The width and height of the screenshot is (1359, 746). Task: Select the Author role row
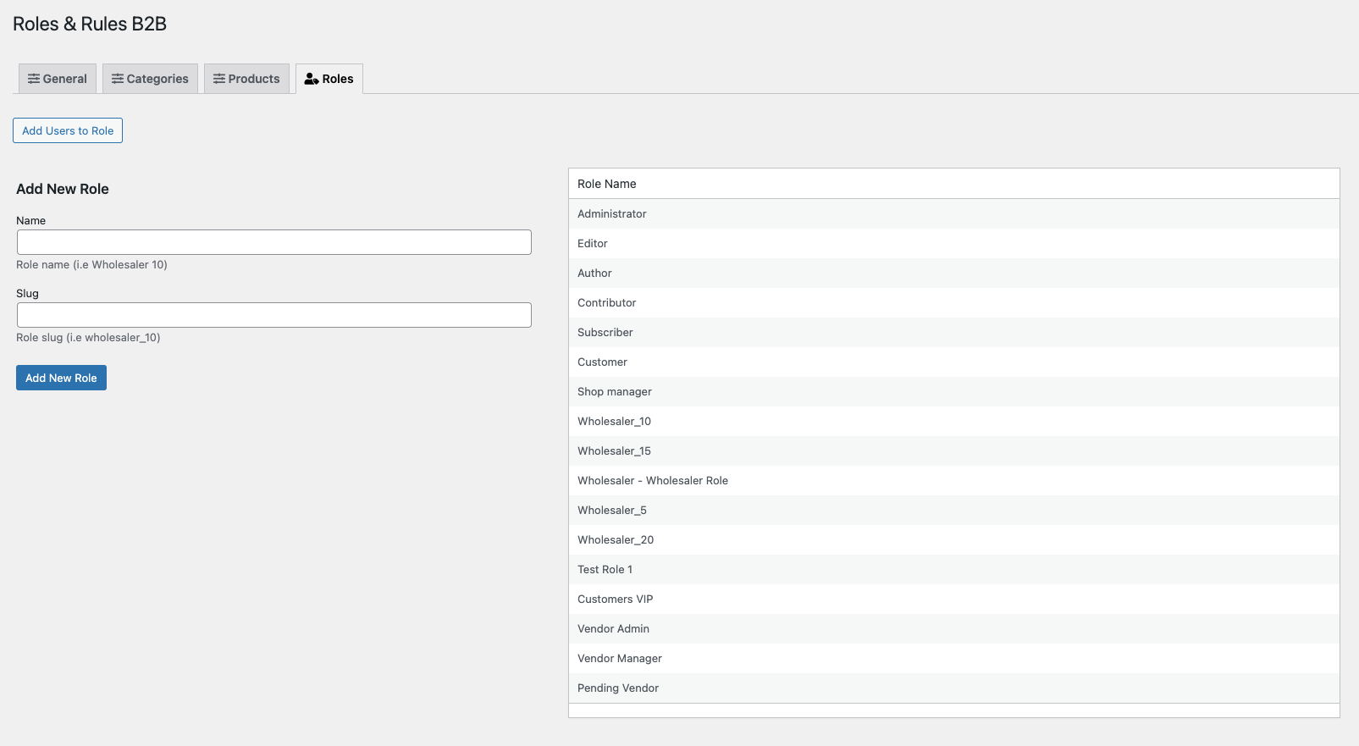(x=954, y=273)
